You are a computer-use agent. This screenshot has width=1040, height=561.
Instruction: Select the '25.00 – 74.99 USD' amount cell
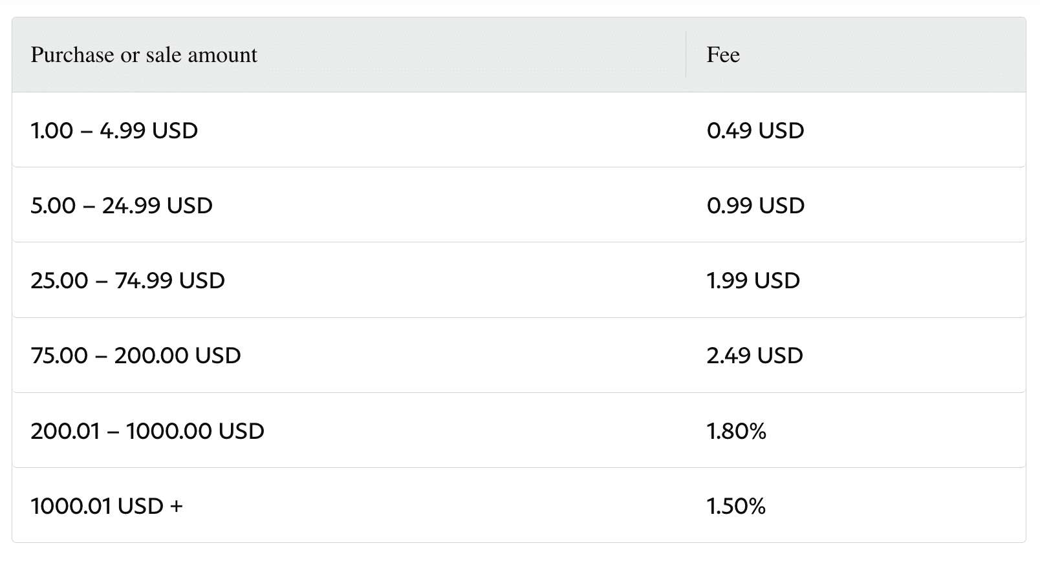(x=349, y=280)
